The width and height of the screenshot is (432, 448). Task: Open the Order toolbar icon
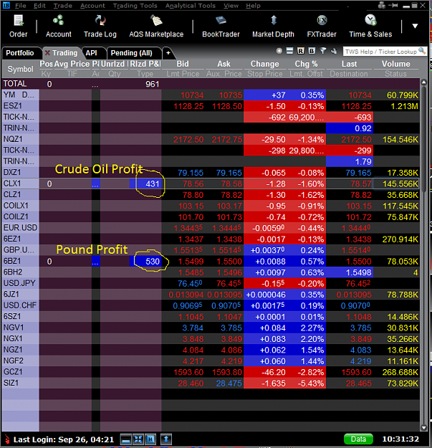click(19, 26)
